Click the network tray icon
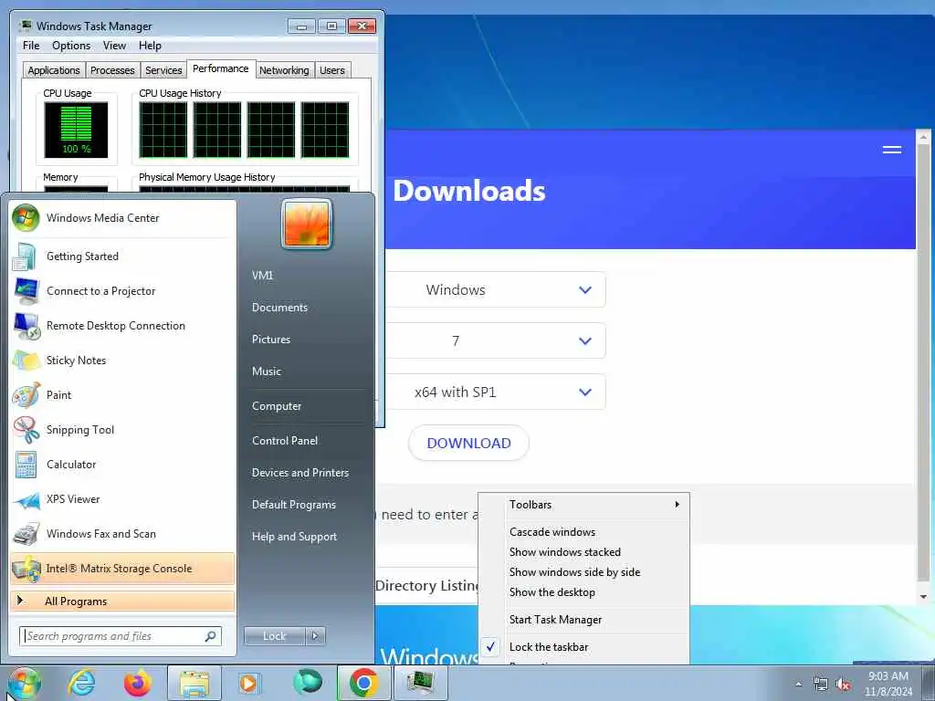The image size is (935, 701). click(821, 685)
